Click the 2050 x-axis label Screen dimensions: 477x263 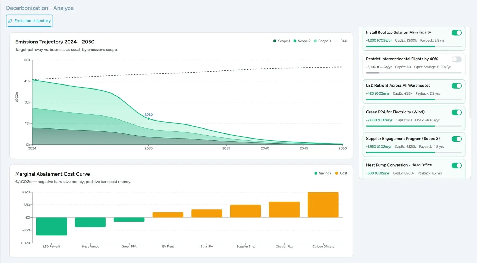[342, 148]
